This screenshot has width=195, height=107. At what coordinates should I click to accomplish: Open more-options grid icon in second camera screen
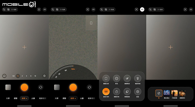[x=93, y=9]
